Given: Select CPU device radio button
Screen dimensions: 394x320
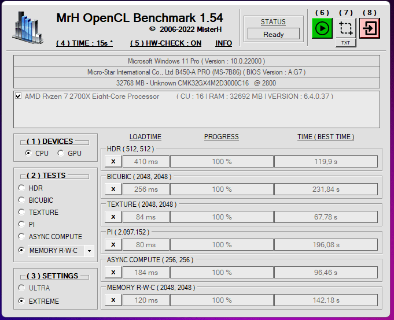Looking at the screenshot, I should 28,153.
